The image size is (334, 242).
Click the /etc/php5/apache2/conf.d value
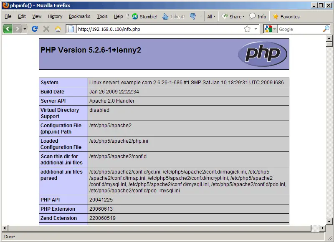[118, 156]
